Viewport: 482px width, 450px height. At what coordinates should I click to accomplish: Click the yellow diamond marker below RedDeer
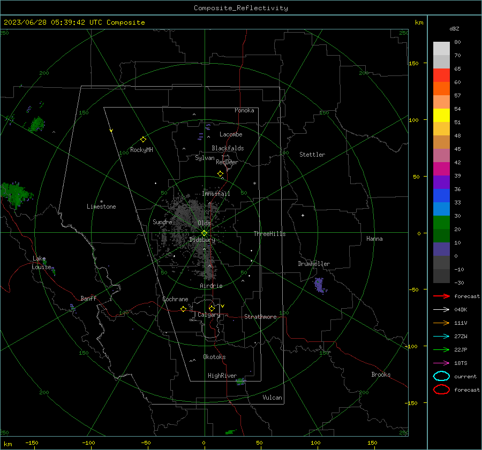tap(220, 174)
